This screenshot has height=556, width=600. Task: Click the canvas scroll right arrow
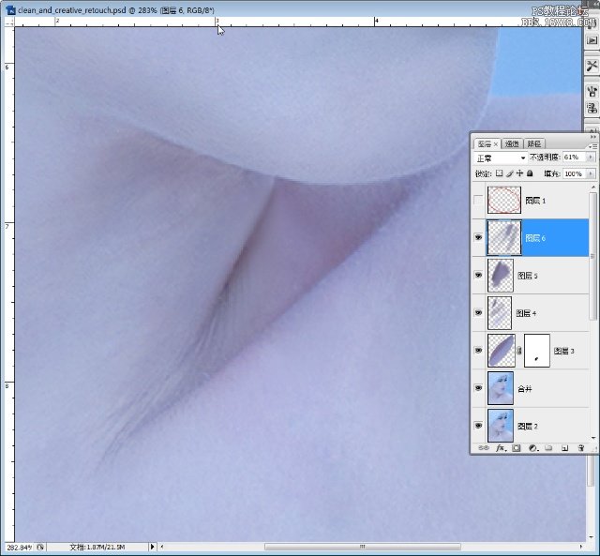coord(581,547)
